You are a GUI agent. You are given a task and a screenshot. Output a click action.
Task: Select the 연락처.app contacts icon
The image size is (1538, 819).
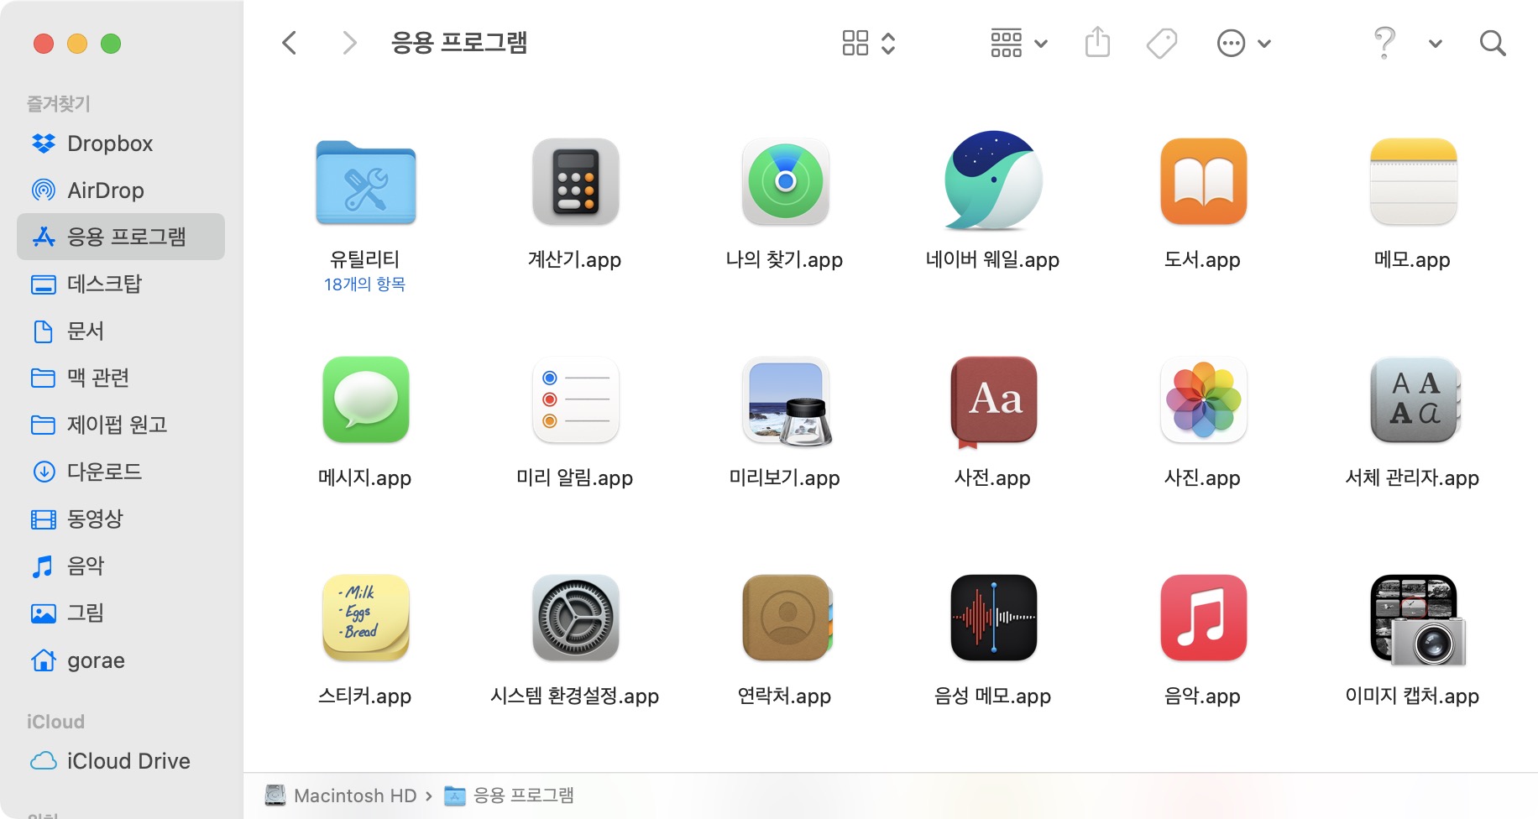click(x=787, y=618)
